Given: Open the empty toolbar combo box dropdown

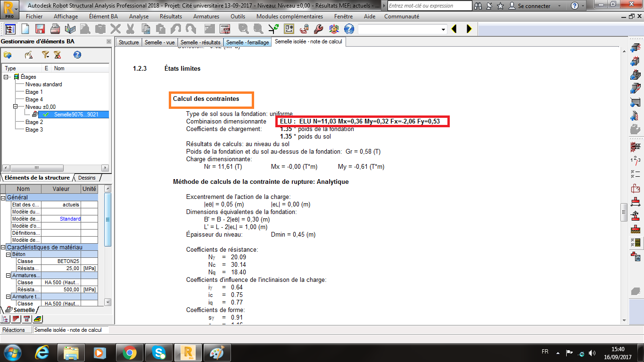Looking at the screenshot, I should tap(443, 29).
